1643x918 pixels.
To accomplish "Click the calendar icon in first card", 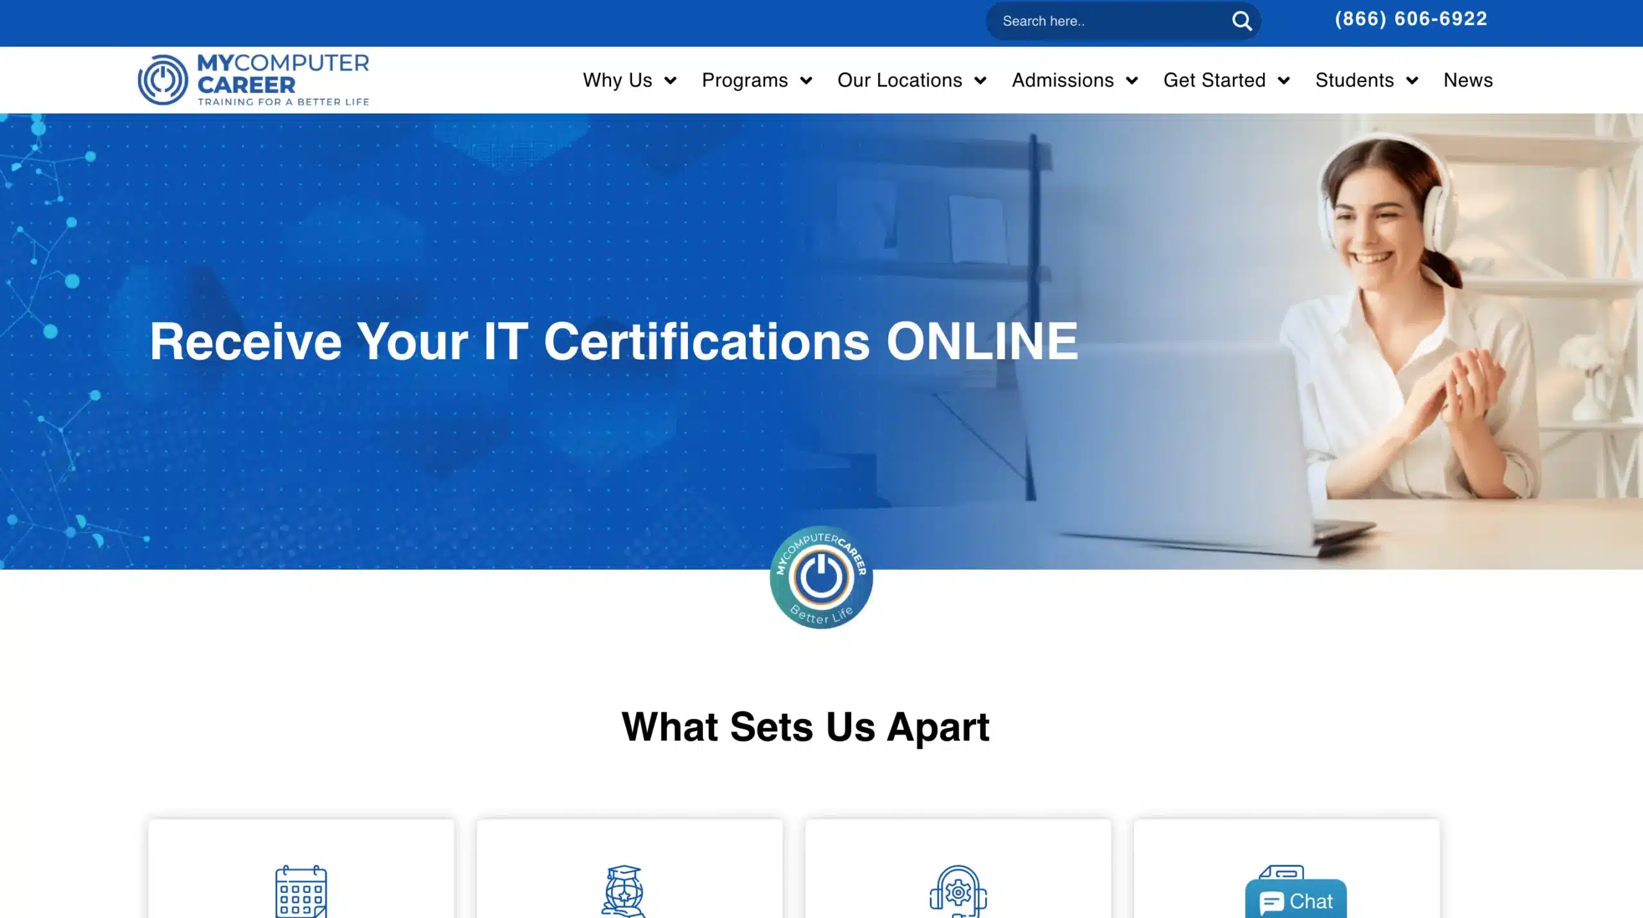I will [x=301, y=890].
